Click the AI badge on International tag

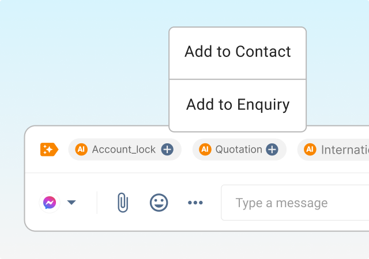(310, 150)
